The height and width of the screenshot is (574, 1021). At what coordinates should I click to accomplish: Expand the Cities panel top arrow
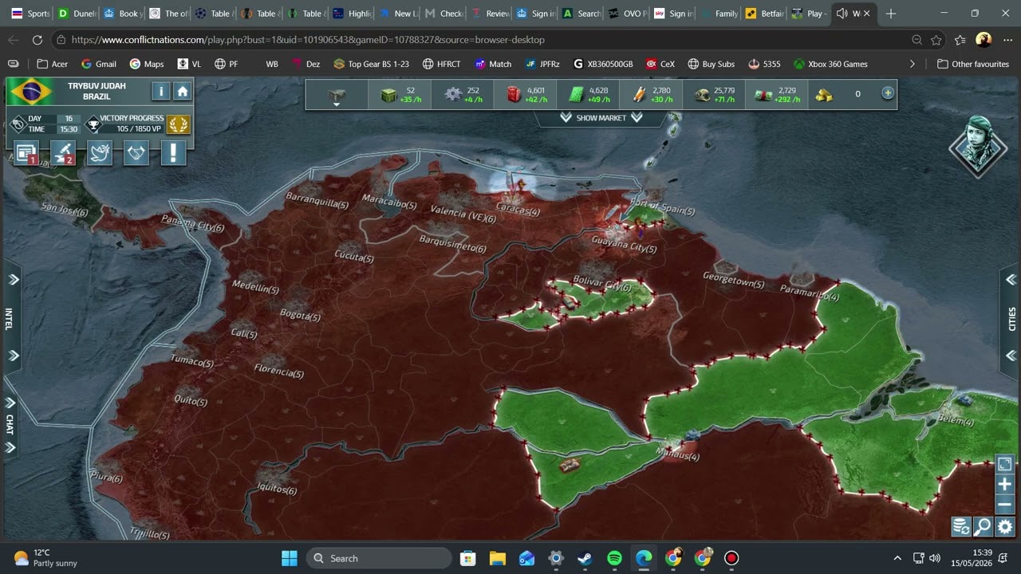pyautogui.click(x=1011, y=280)
